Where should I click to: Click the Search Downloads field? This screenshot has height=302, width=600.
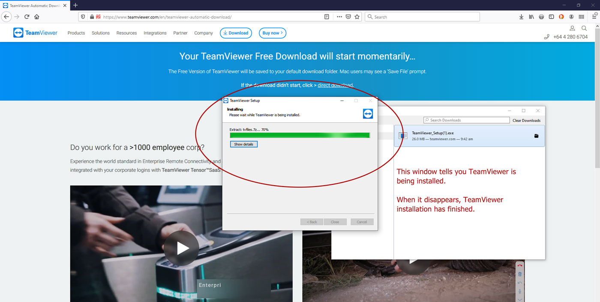467,120
